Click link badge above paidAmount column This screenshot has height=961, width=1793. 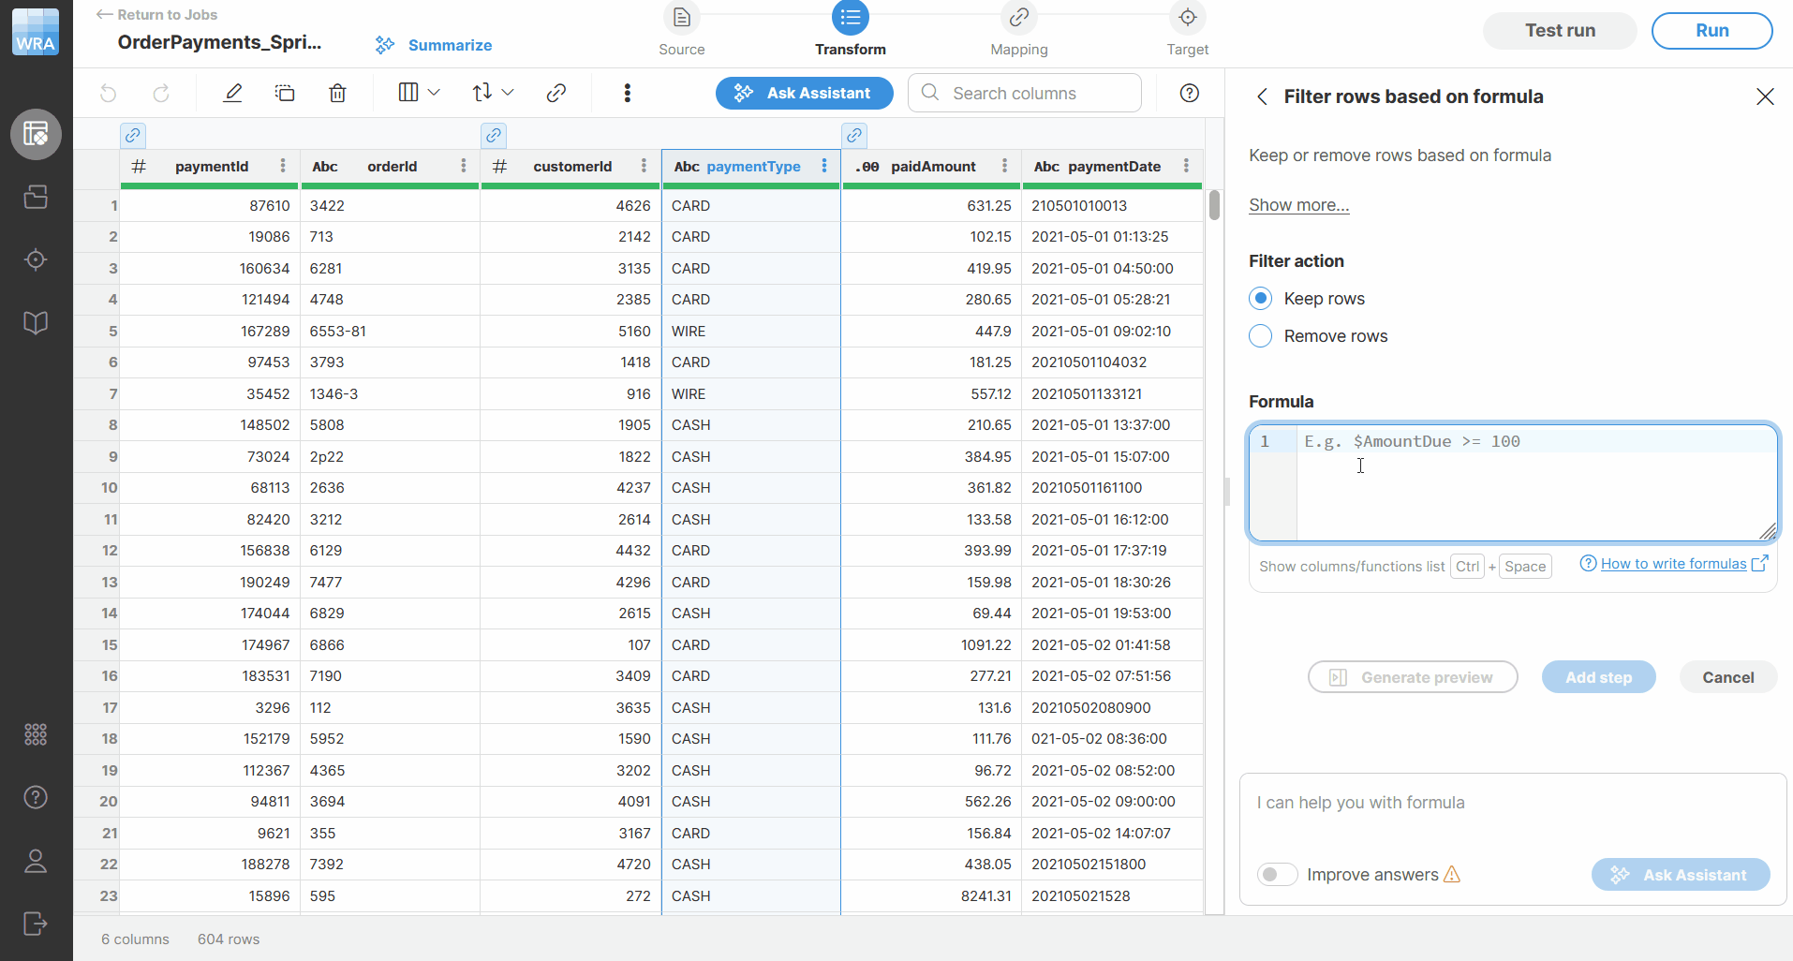click(854, 135)
